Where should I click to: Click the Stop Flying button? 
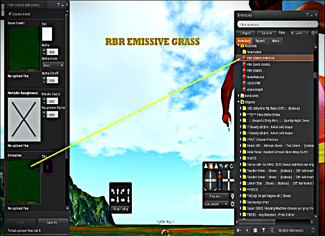pos(120,209)
